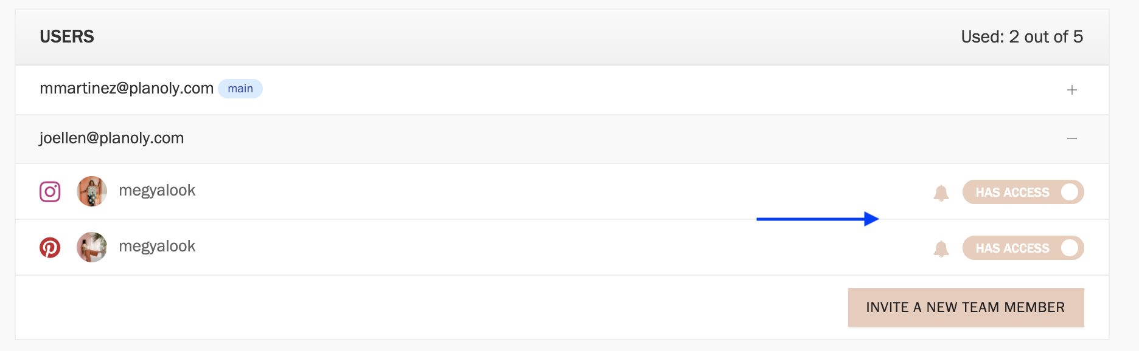This screenshot has height=351, width=1139.
Task: Open the Instagram megyalook profile avatar
Action: (92, 191)
